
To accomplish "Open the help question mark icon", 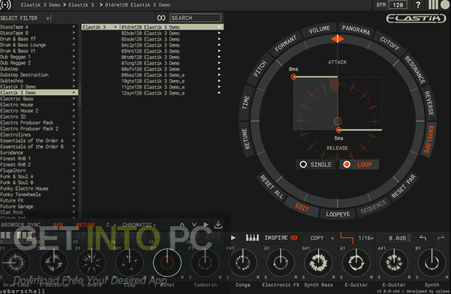I will (x=418, y=5).
